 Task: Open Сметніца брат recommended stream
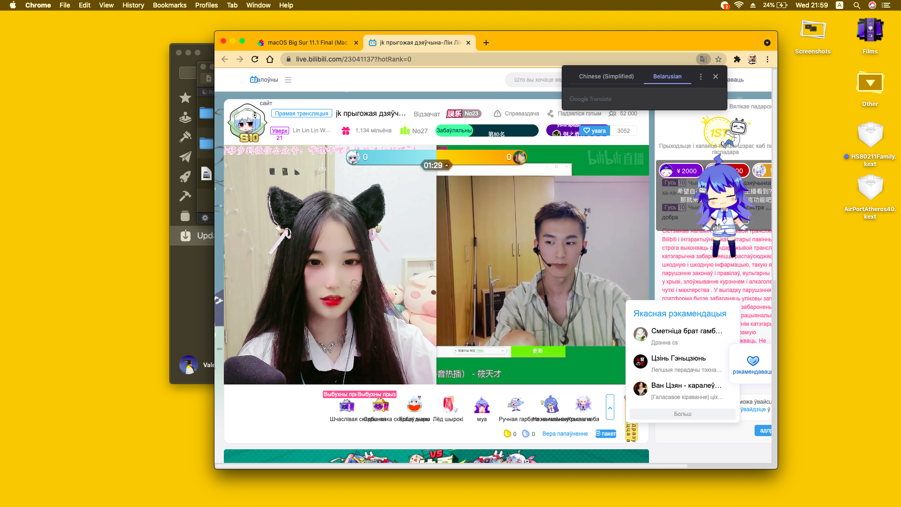pyautogui.click(x=683, y=336)
